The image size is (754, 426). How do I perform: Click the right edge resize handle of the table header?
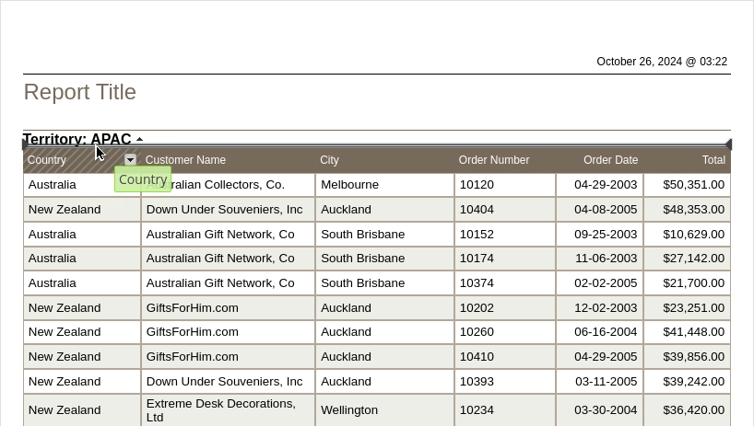728,144
